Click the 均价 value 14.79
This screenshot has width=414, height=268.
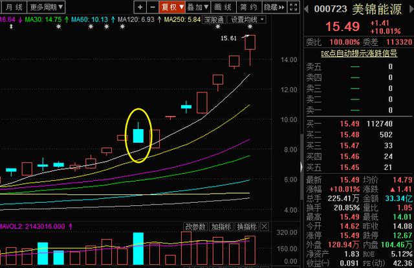402,180
